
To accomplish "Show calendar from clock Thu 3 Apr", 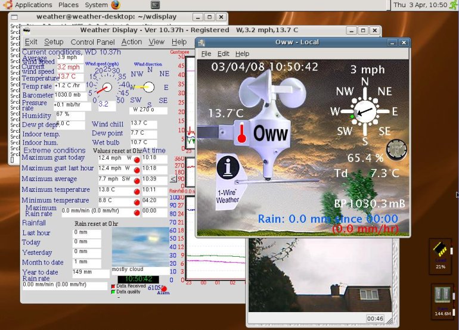I will tap(420, 5).
